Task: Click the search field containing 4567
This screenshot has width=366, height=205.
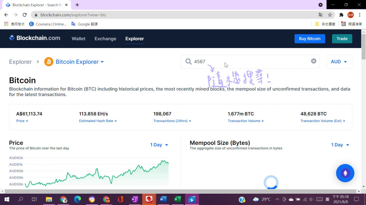Action: [250, 62]
